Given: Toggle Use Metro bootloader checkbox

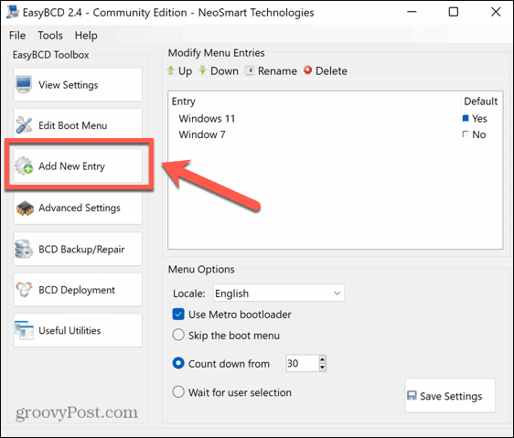Looking at the screenshot, I should point(178,315).
